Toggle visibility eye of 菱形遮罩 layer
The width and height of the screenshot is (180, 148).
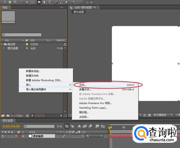click(3, 136)
